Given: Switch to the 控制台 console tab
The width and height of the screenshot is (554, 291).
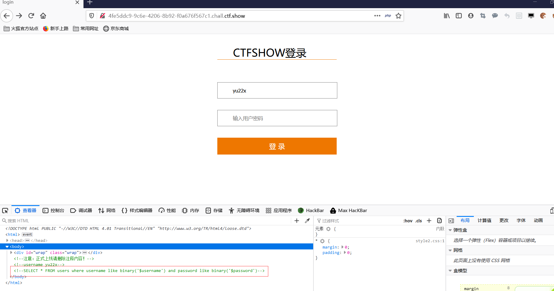Looking at the screenshot, I should click(x=54, y=211).
